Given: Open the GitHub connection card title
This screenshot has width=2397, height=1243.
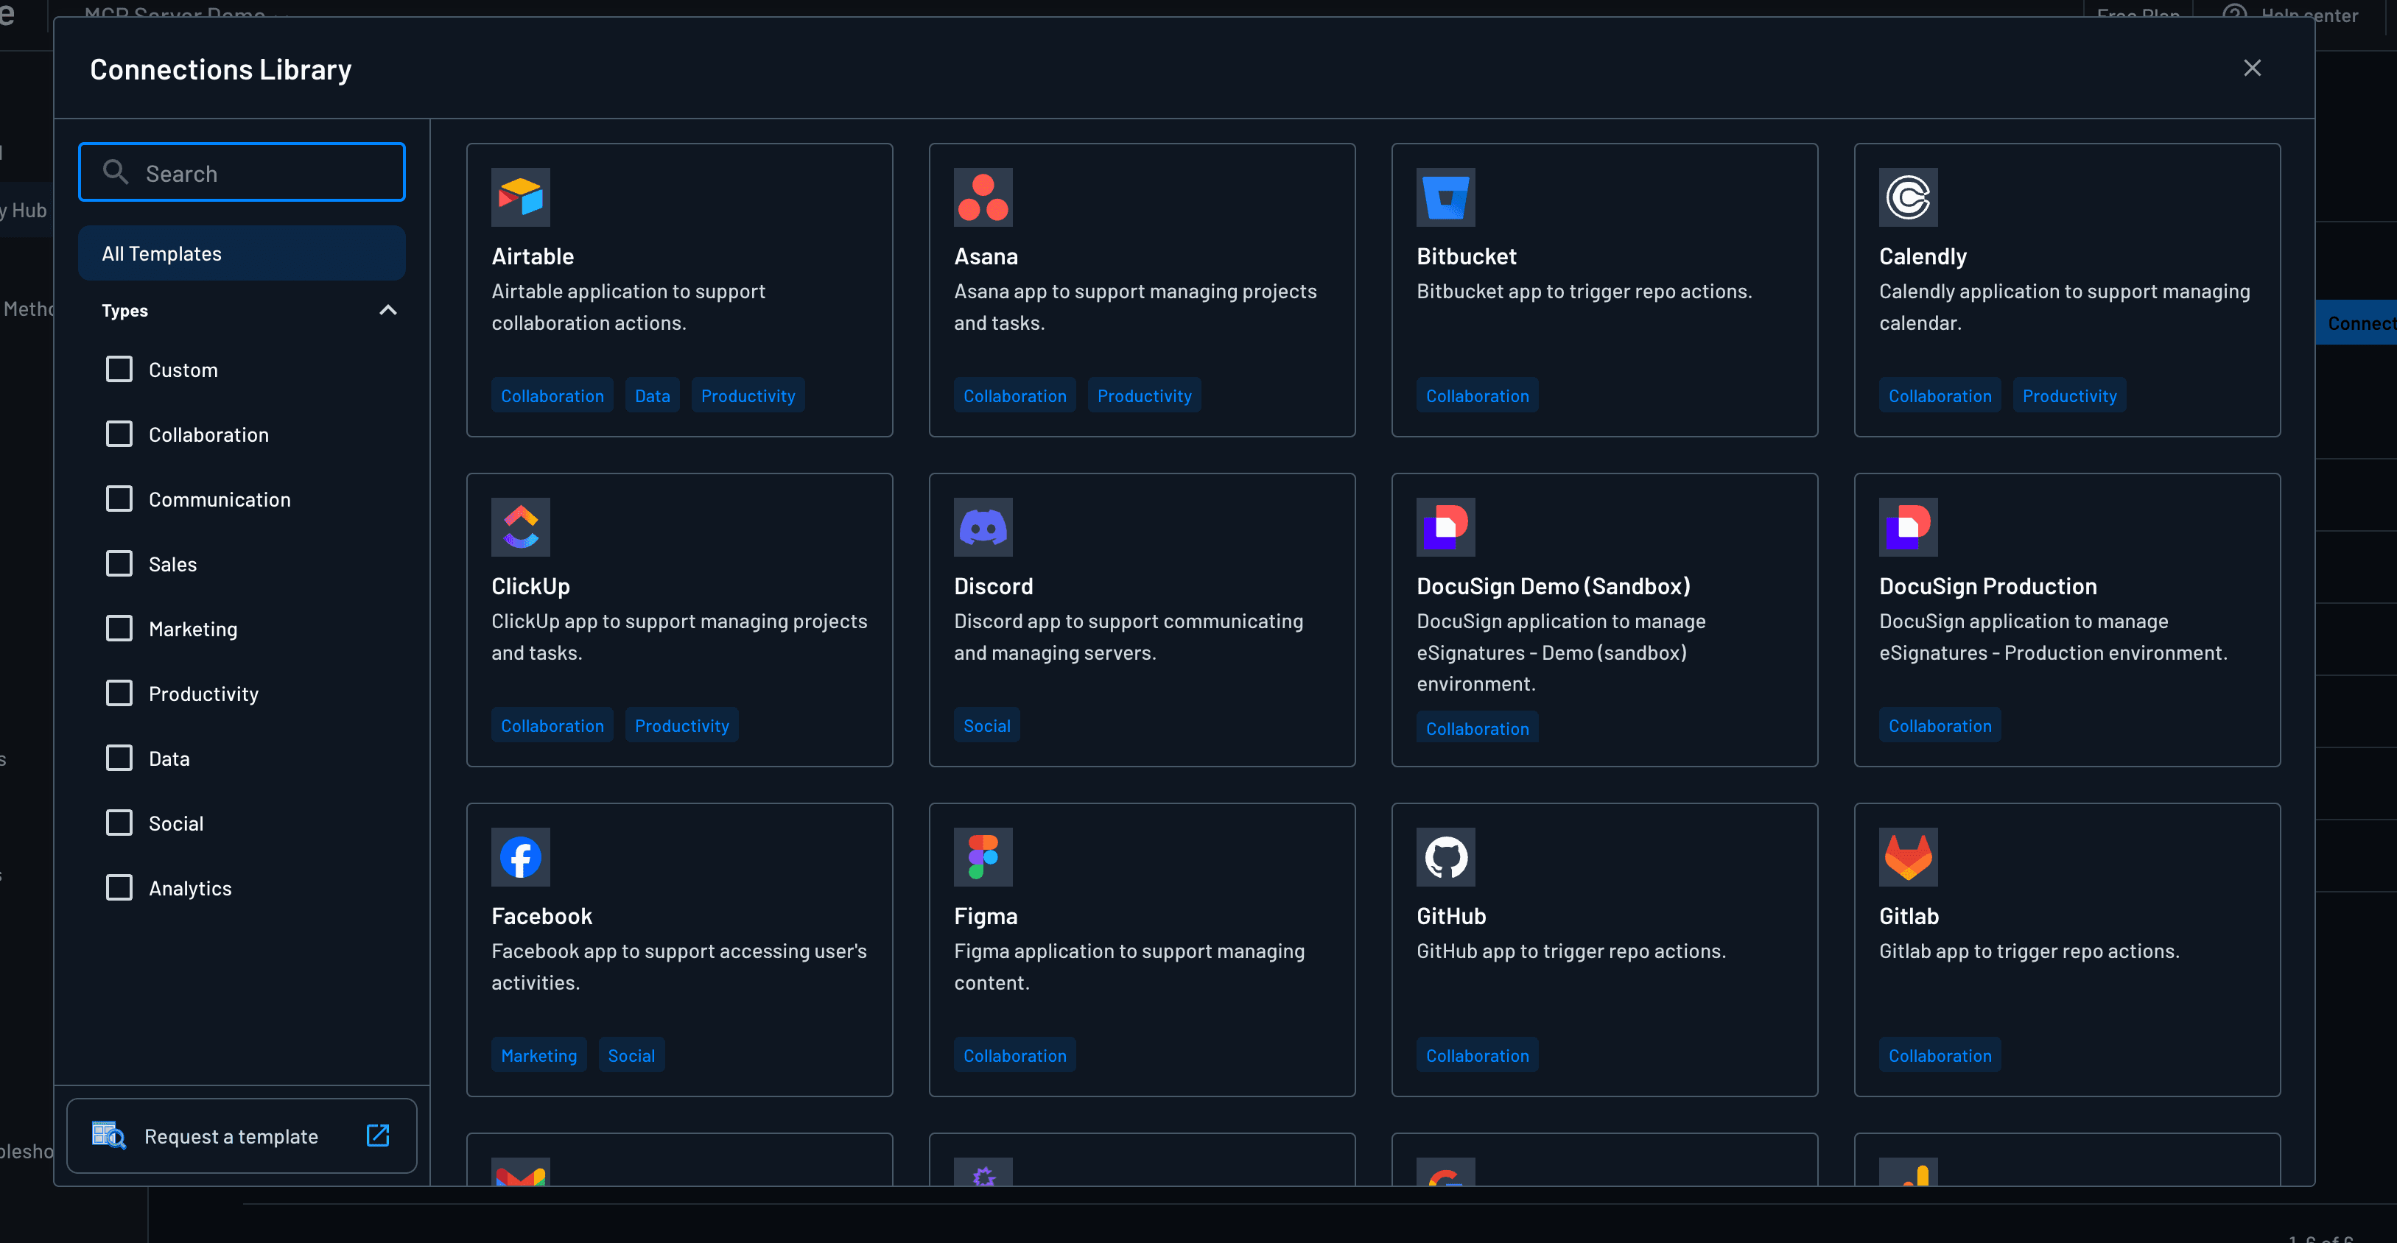Looking at the screenshot, I should 1450,917.
